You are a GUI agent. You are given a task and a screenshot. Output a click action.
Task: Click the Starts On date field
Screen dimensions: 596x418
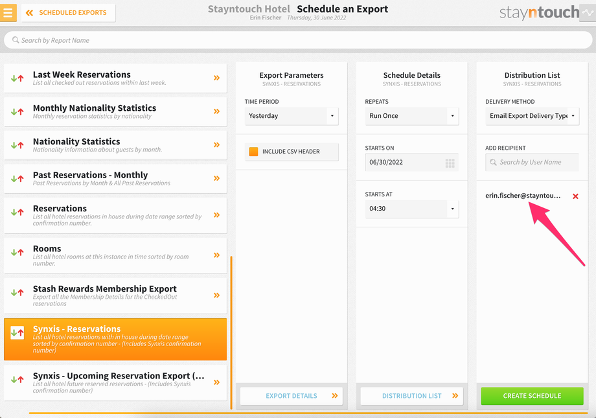(x=411, y=163)
